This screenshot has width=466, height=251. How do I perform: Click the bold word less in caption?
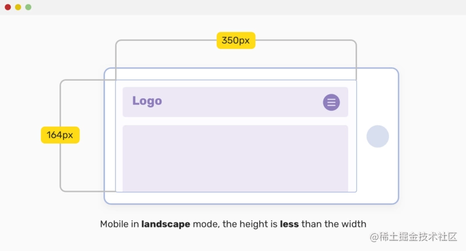[289, 224]
